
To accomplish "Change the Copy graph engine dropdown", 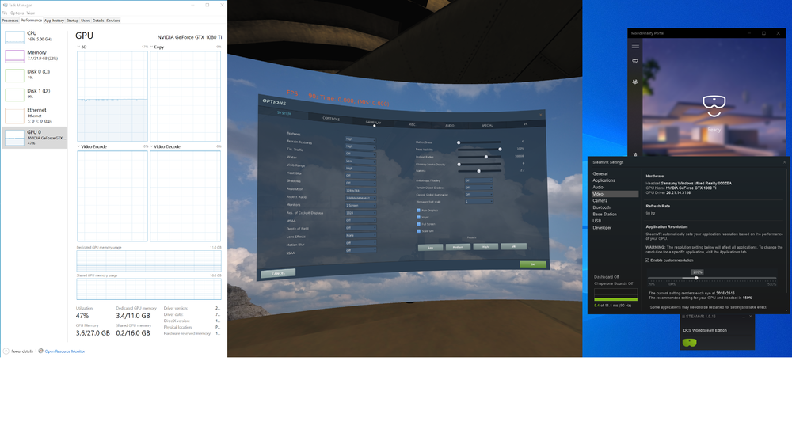I will point(158,47).
